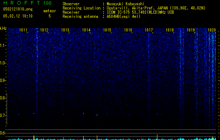This screenshot has width=220, height=140.
Task: Click the 1818 time axis label
Action: 170,30
